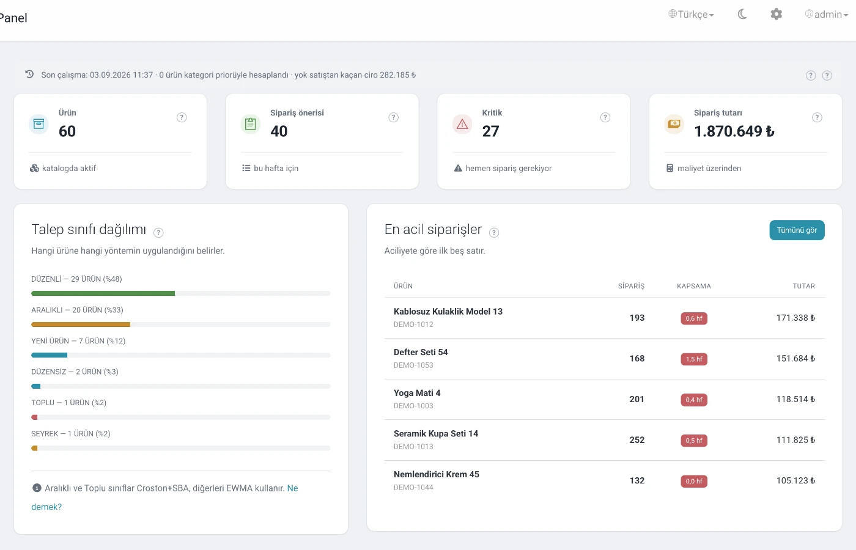Click the amount 151.684 ₺
The height and width of the screenshot is (550, 856).
(x=796, y=359)
